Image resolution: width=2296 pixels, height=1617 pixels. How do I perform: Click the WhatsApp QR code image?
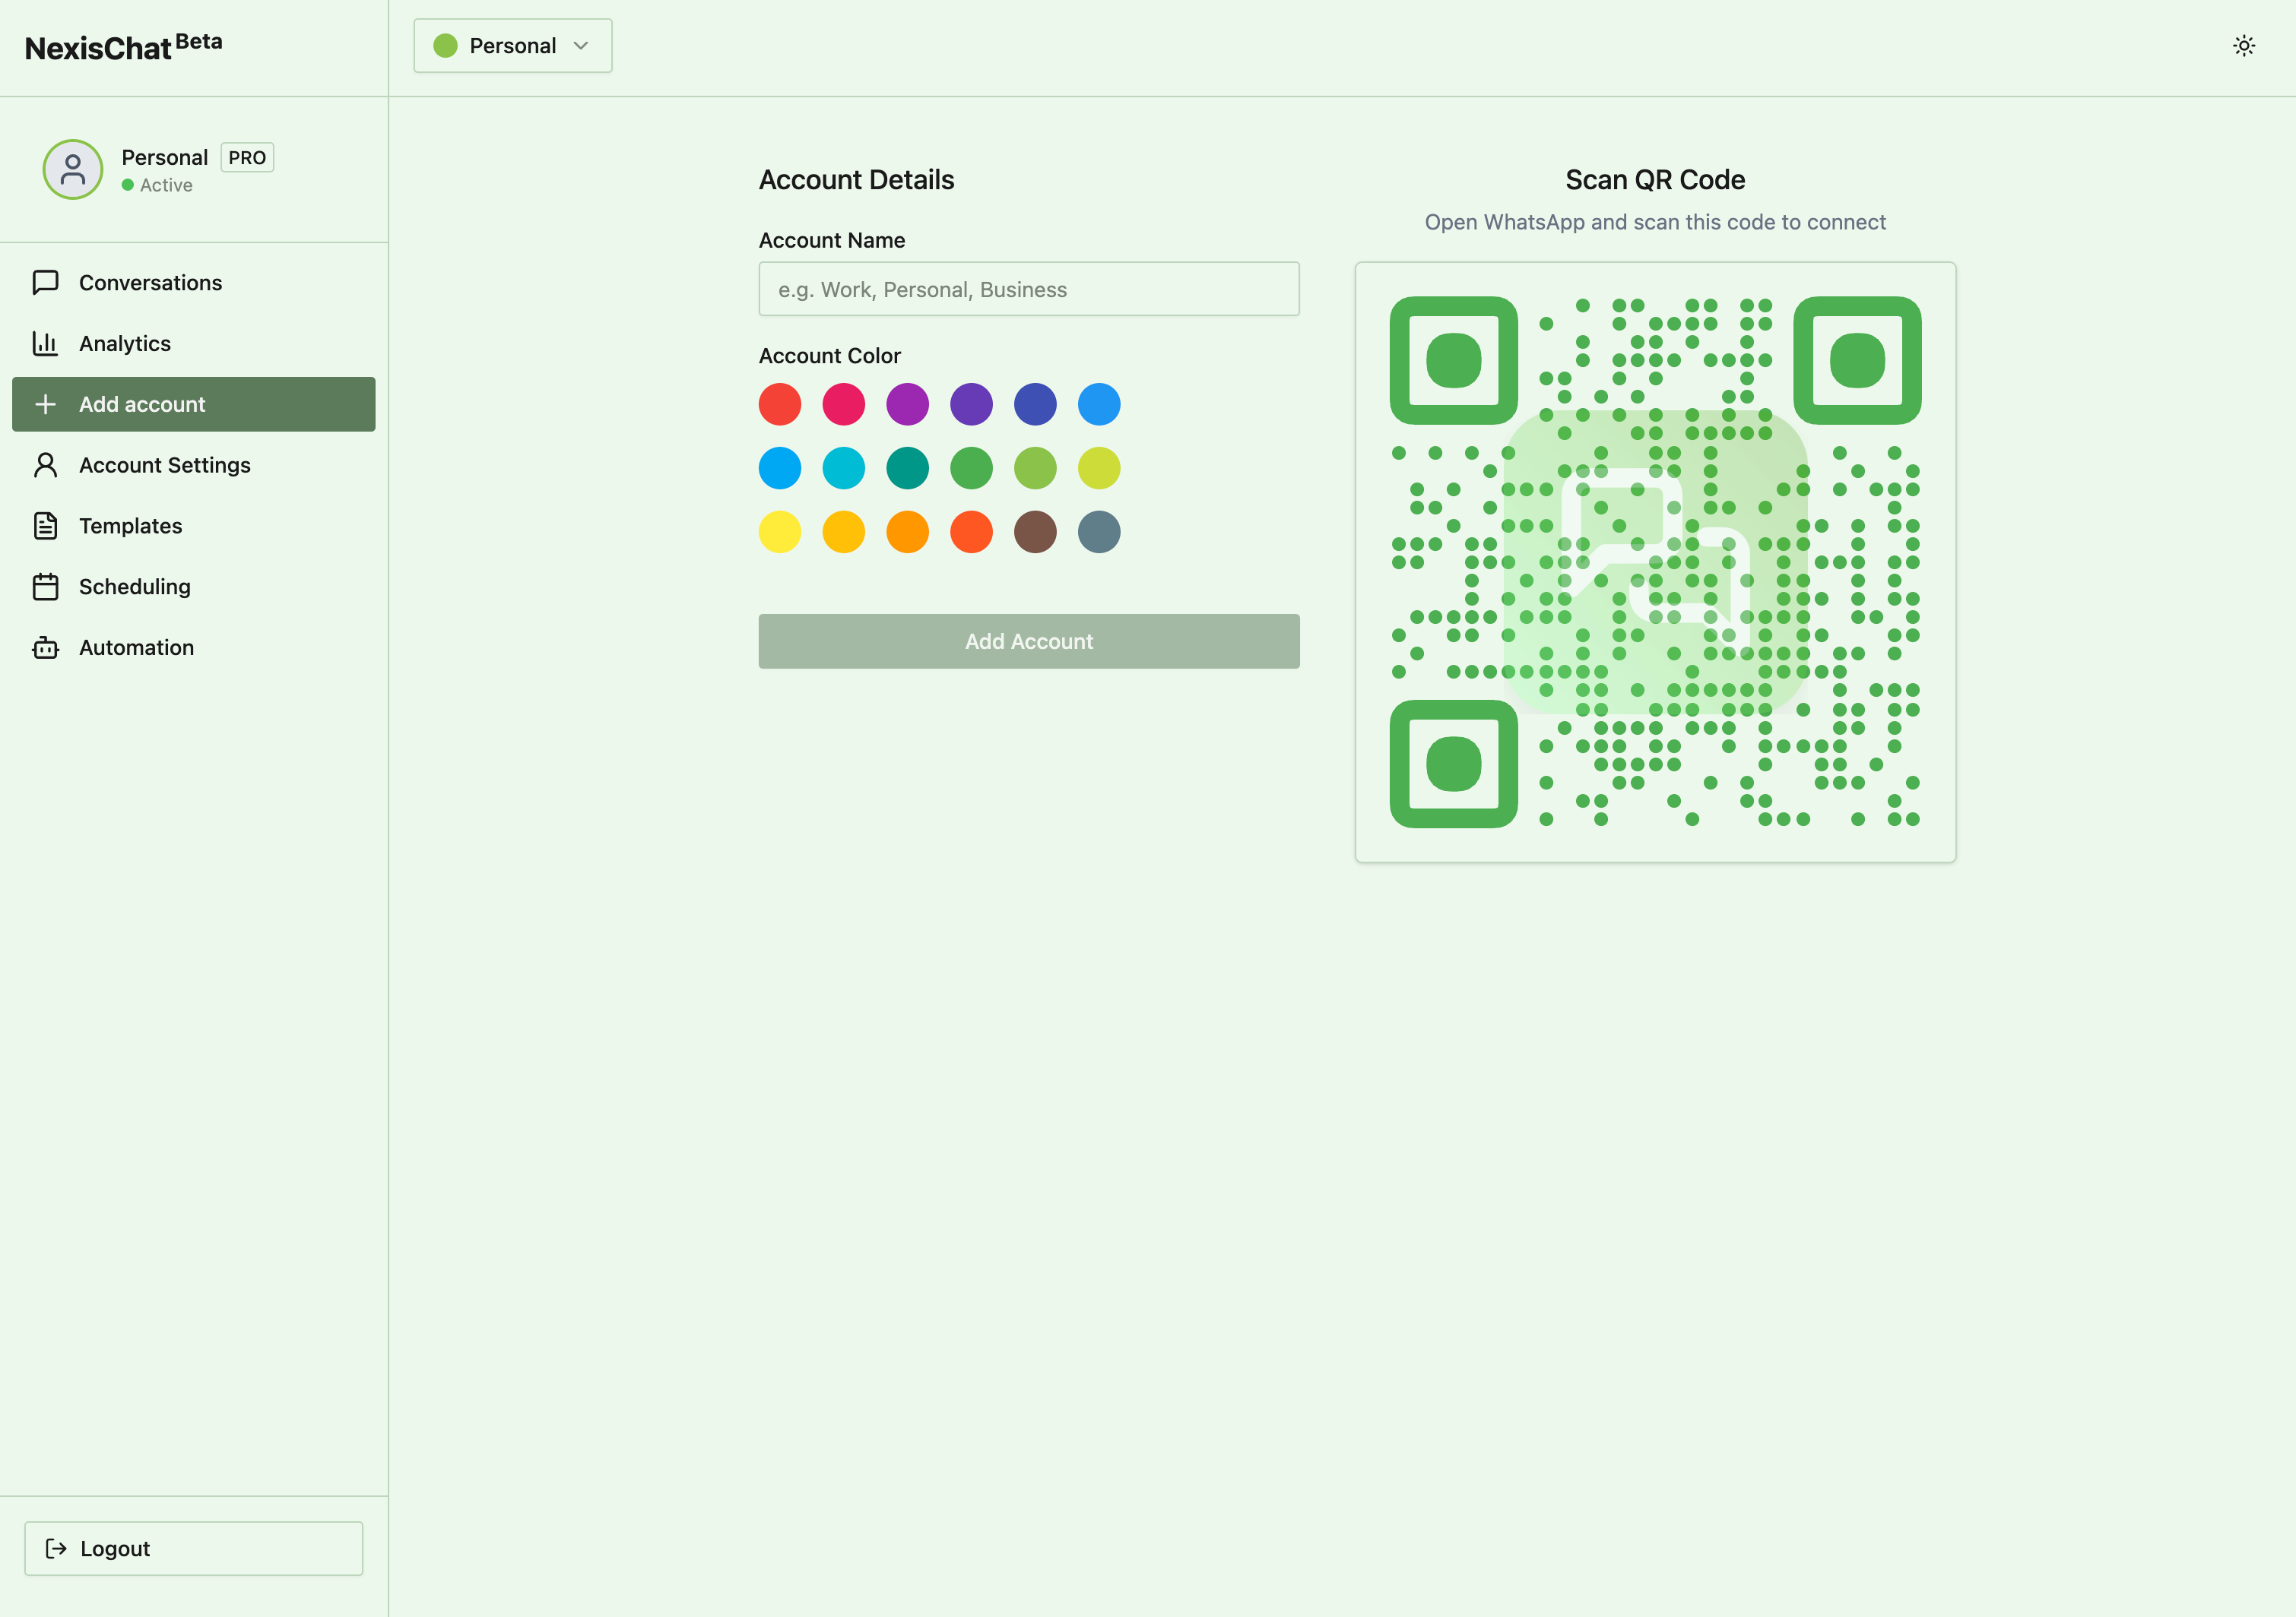[1655, 562]
